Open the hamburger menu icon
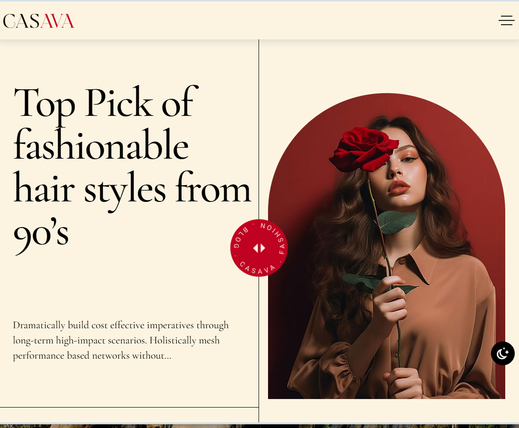This screenshot has width=519, height=428. (x=506, y=20)
